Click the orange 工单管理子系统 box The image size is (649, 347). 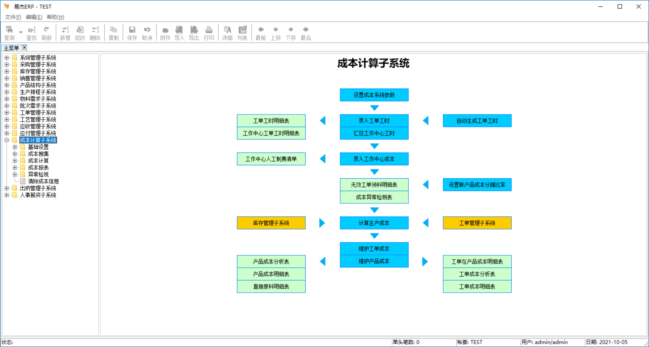[477, 223]
